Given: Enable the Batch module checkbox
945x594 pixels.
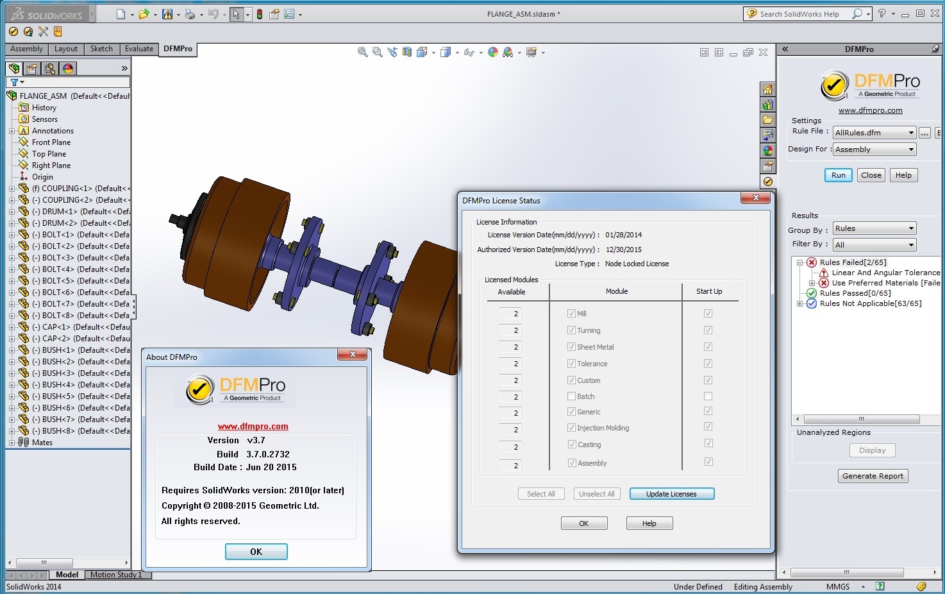Looking at the screenshot, I should click(571, 396).
